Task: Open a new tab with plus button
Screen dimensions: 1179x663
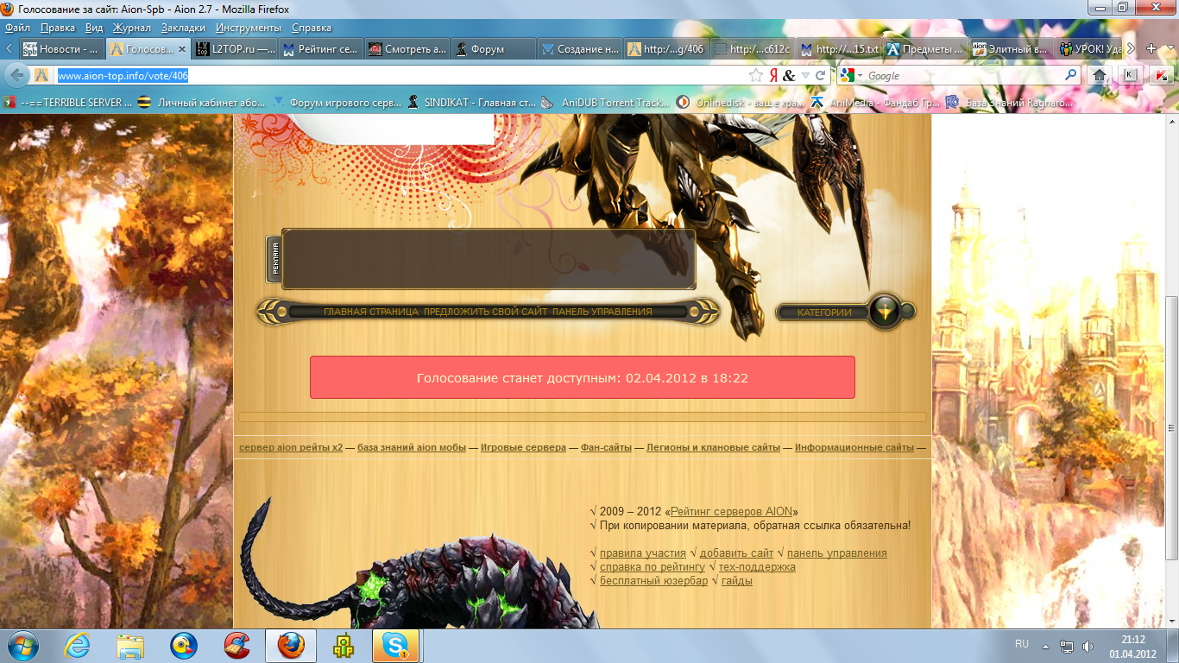Action: 1151,49
